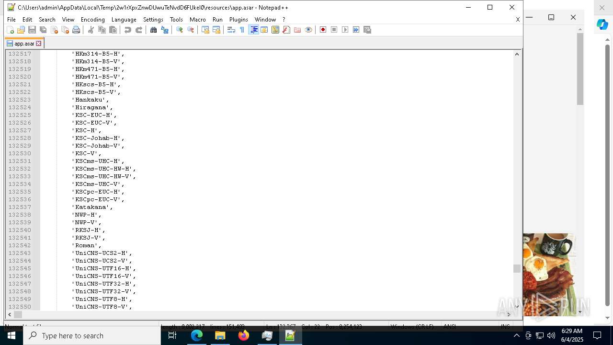Toggle the Show indent guide button
Viewport: 613px width, 345px height.
click(254, 30)
